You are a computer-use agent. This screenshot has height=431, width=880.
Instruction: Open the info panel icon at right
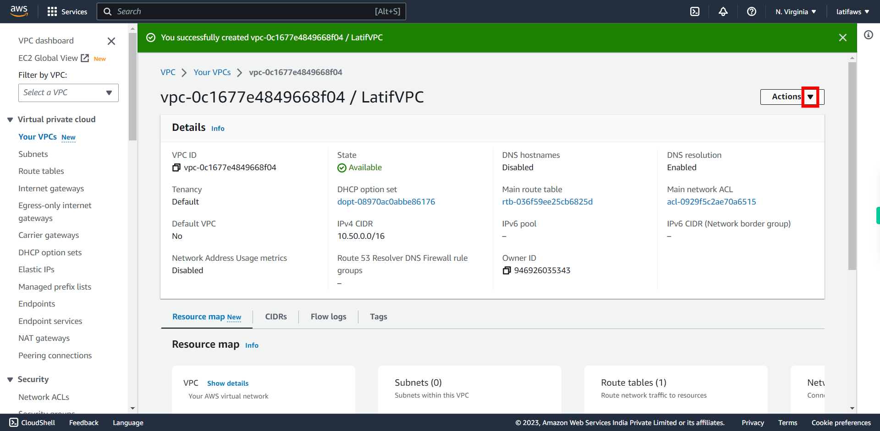(869, 35)
